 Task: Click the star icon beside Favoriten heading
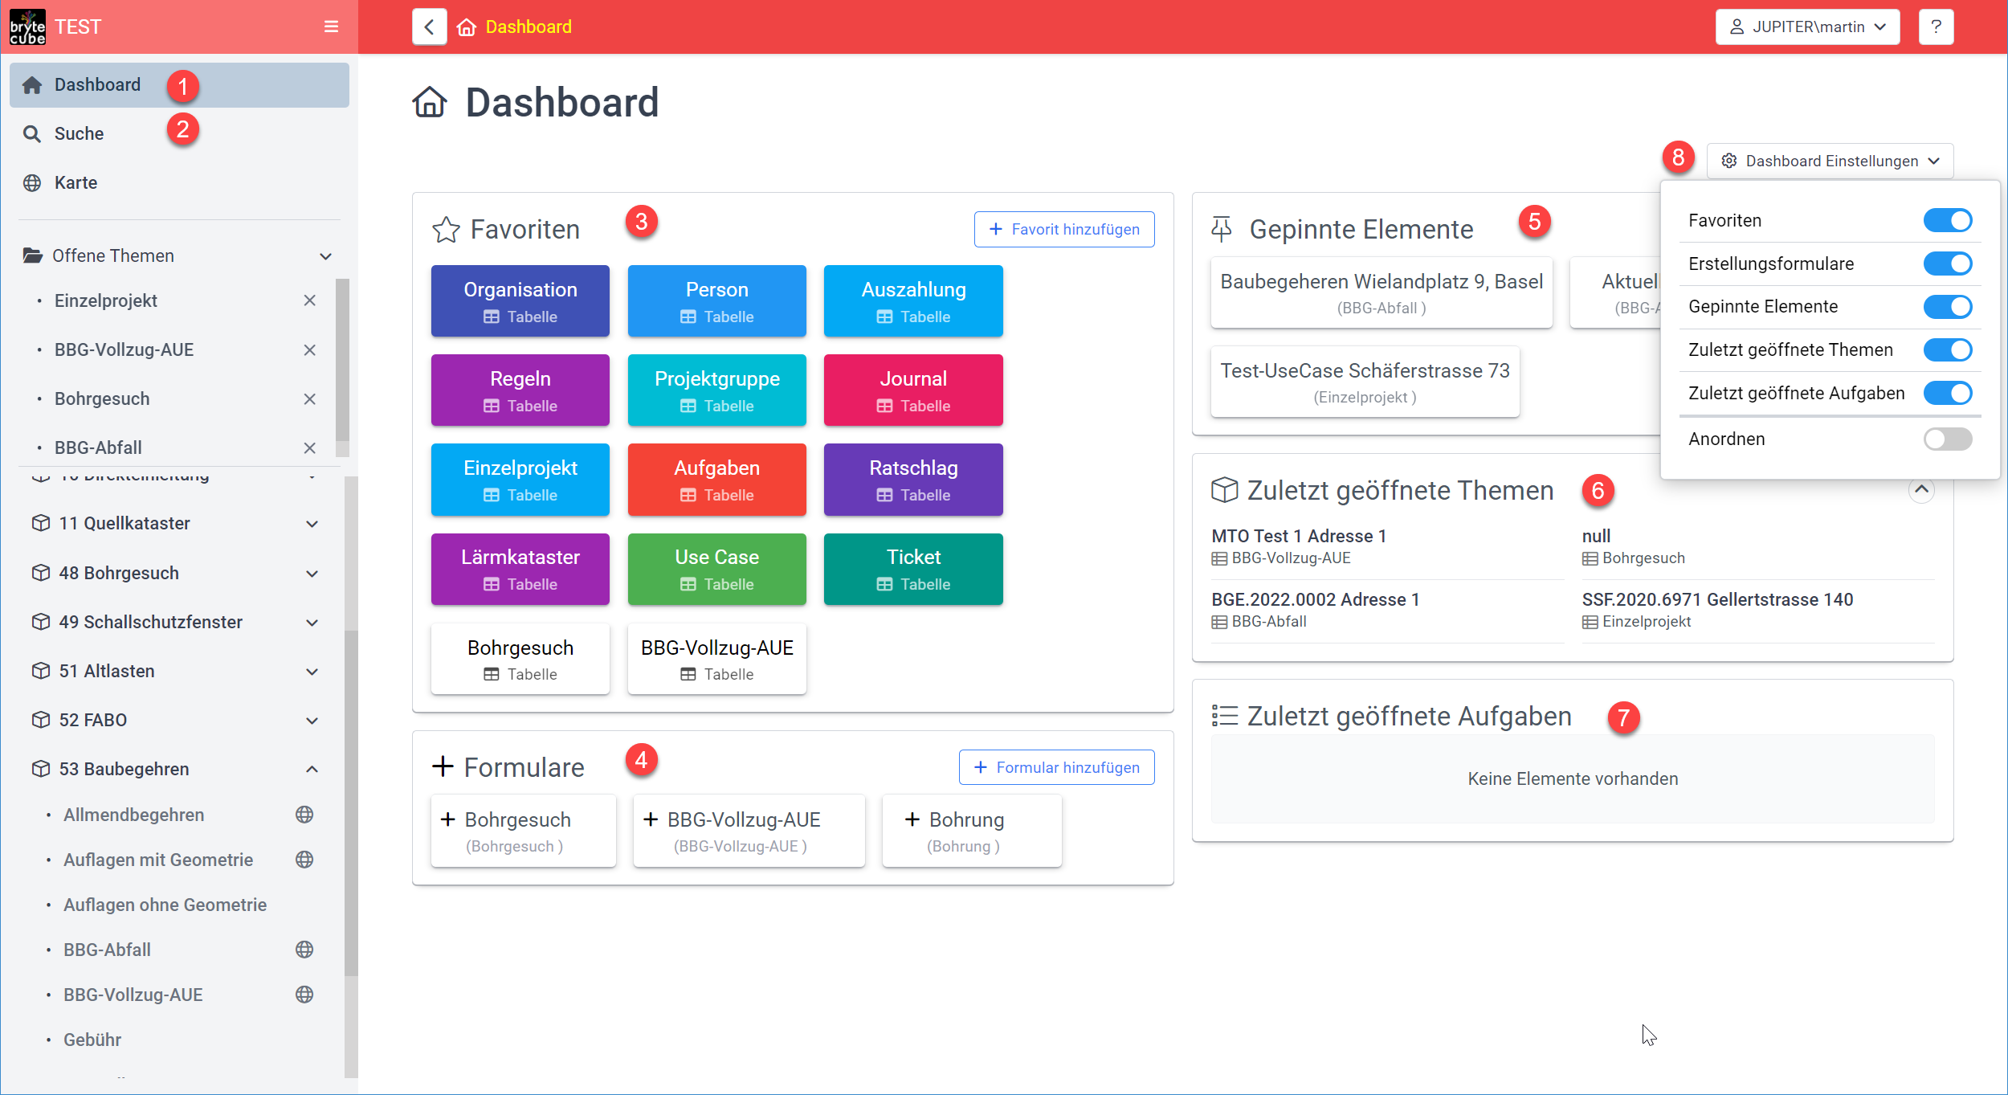(x=446, y=230)
